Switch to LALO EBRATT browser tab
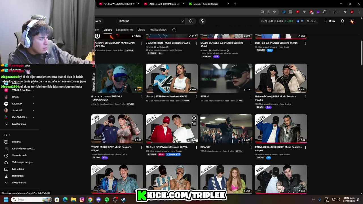This screenshot has height=204, width=363. tap(164, 4)
